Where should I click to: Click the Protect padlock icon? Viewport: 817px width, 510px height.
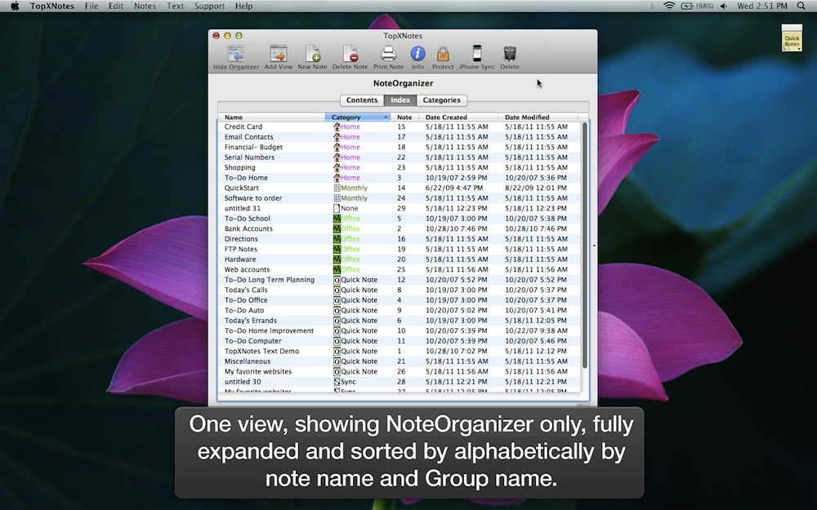(443, 54)
